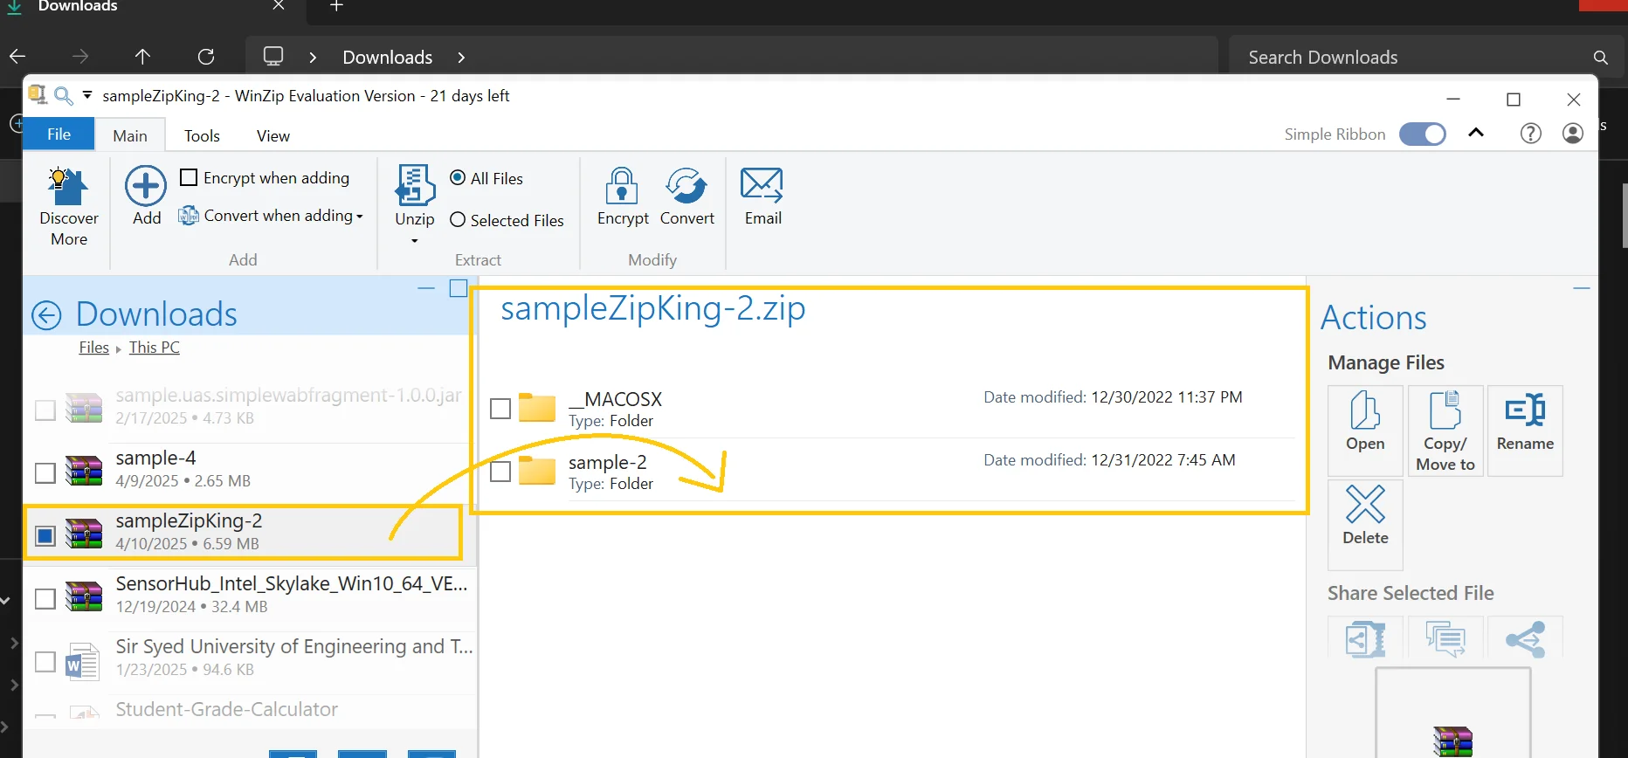The width and height of the screenshot is (1628, 758).
Task: Click the social share icon
Action: point(1525,638)
